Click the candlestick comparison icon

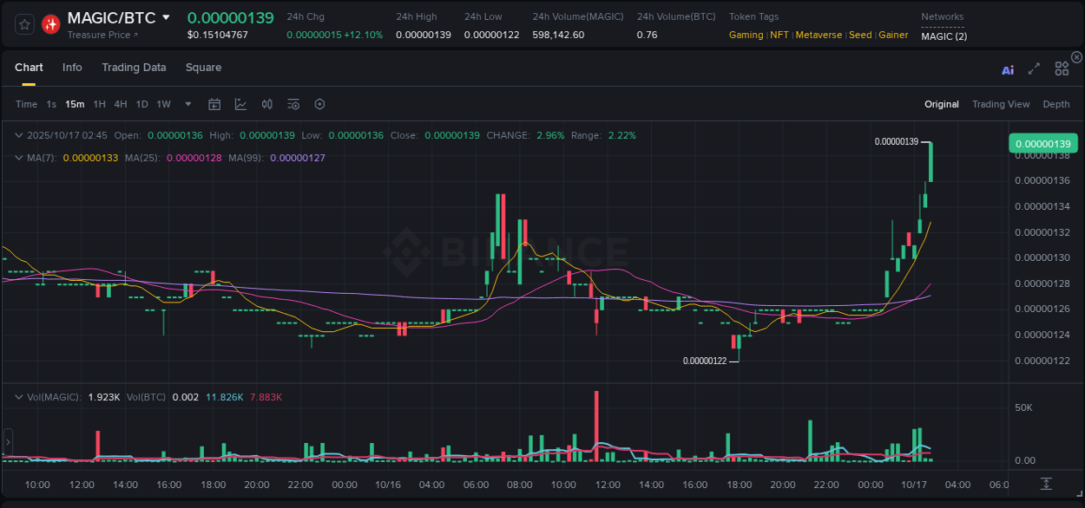pyautogui.click(x=266, y=104)
